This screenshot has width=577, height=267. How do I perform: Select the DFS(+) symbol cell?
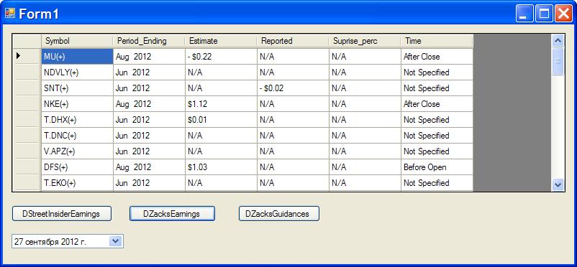[x=77, y=167]
